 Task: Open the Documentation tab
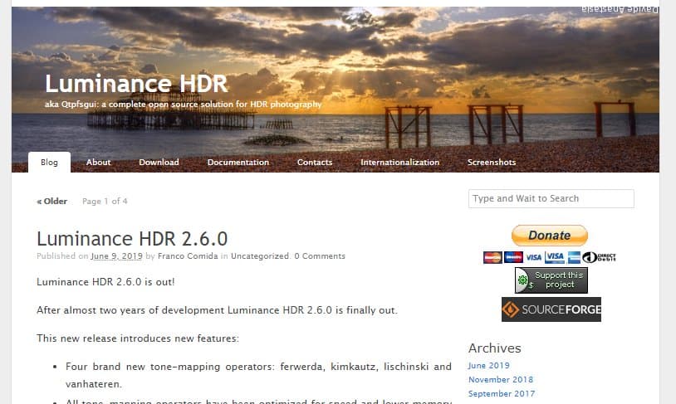[x=238, y=162]
